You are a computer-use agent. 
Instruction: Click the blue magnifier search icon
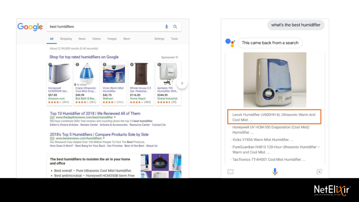coord(175,27)
